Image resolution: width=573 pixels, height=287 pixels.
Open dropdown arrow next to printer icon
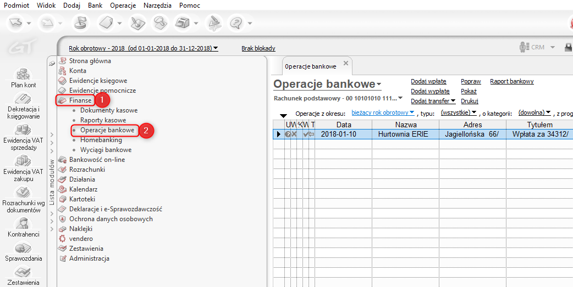[x=197, y=24]
